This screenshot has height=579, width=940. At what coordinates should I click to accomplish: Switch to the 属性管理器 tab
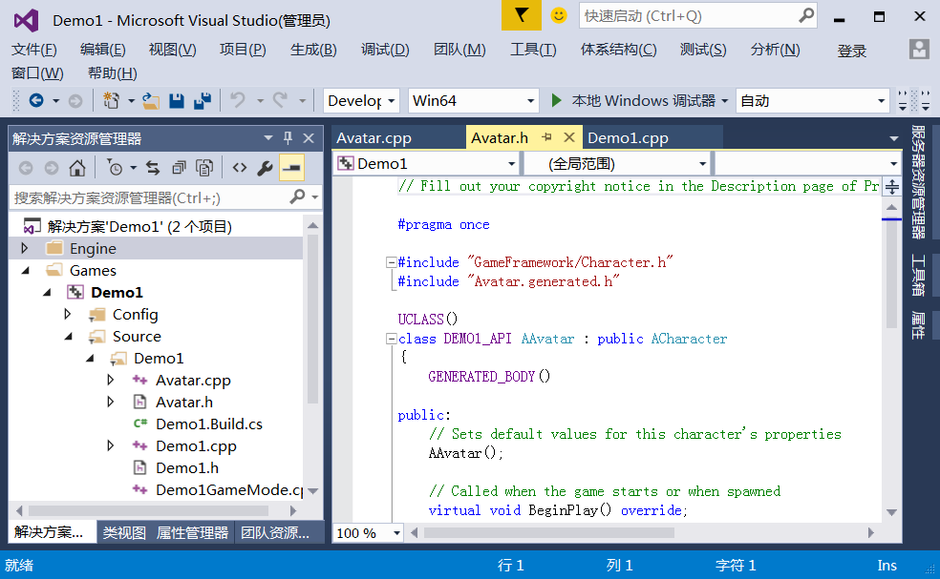192,532
